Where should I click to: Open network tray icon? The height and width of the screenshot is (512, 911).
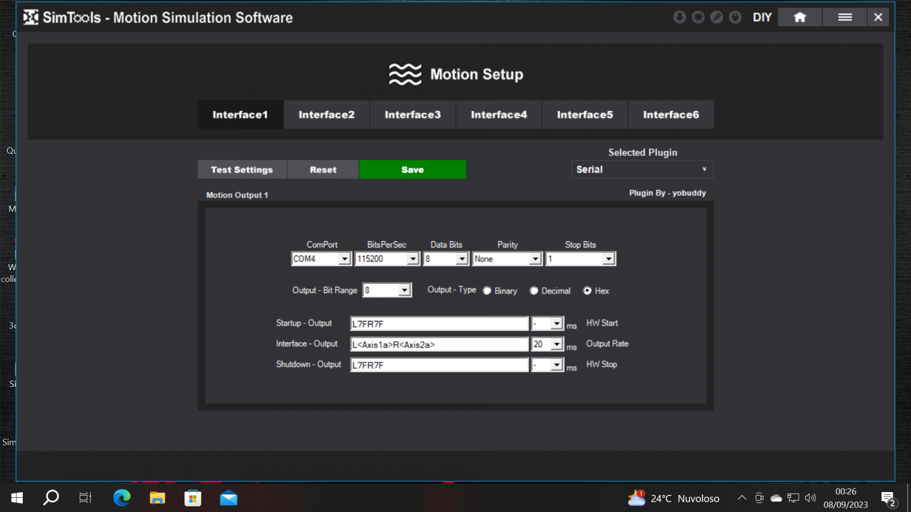(x=793, y=498)
